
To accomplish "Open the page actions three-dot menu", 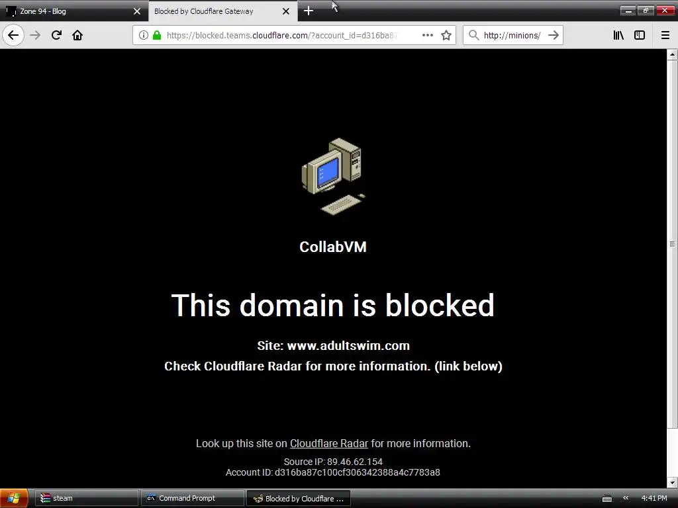I will pos(428,35).
